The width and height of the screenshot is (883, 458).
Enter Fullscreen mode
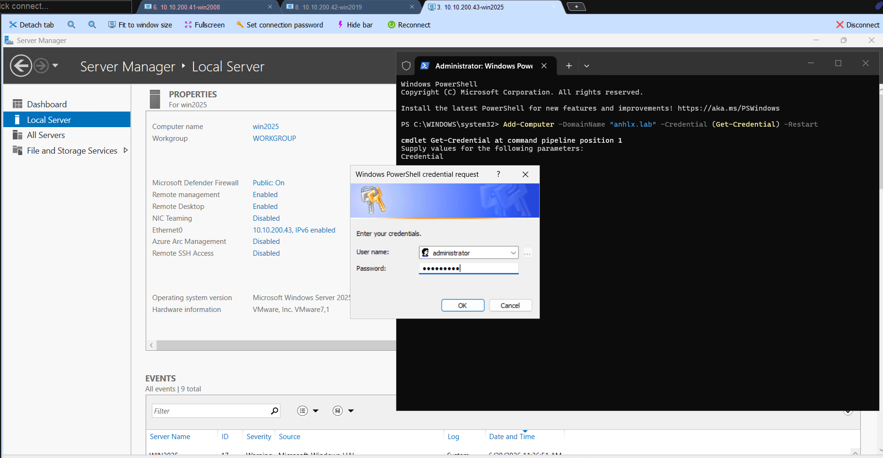(205, 25)
